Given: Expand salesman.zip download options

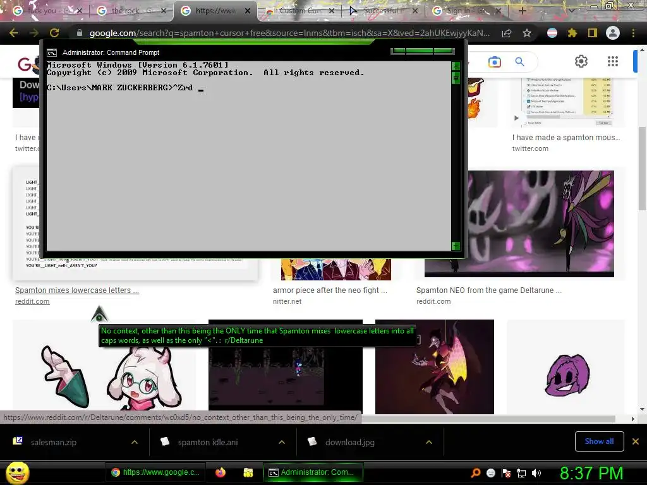Looking at the screenshot, I should point(135,442).
